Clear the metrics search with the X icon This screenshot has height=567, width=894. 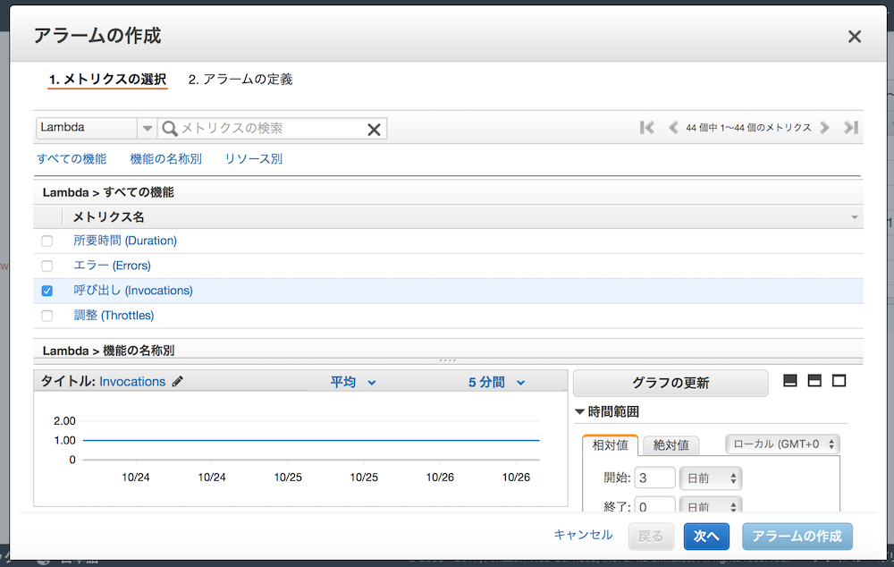[x=374, y=130]
